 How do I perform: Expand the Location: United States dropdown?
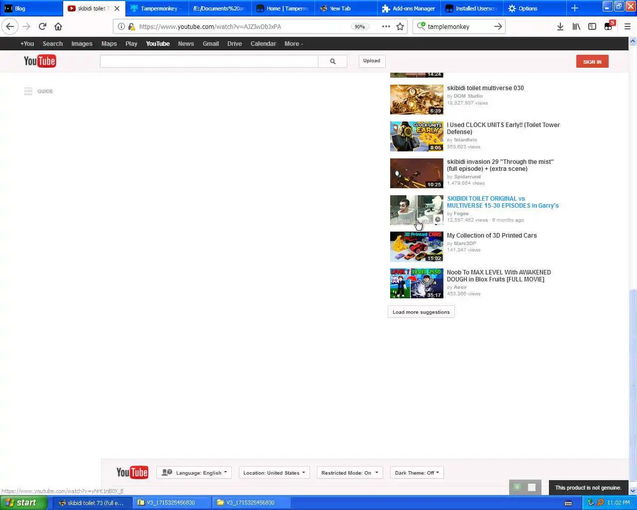(x=274, y=473)
